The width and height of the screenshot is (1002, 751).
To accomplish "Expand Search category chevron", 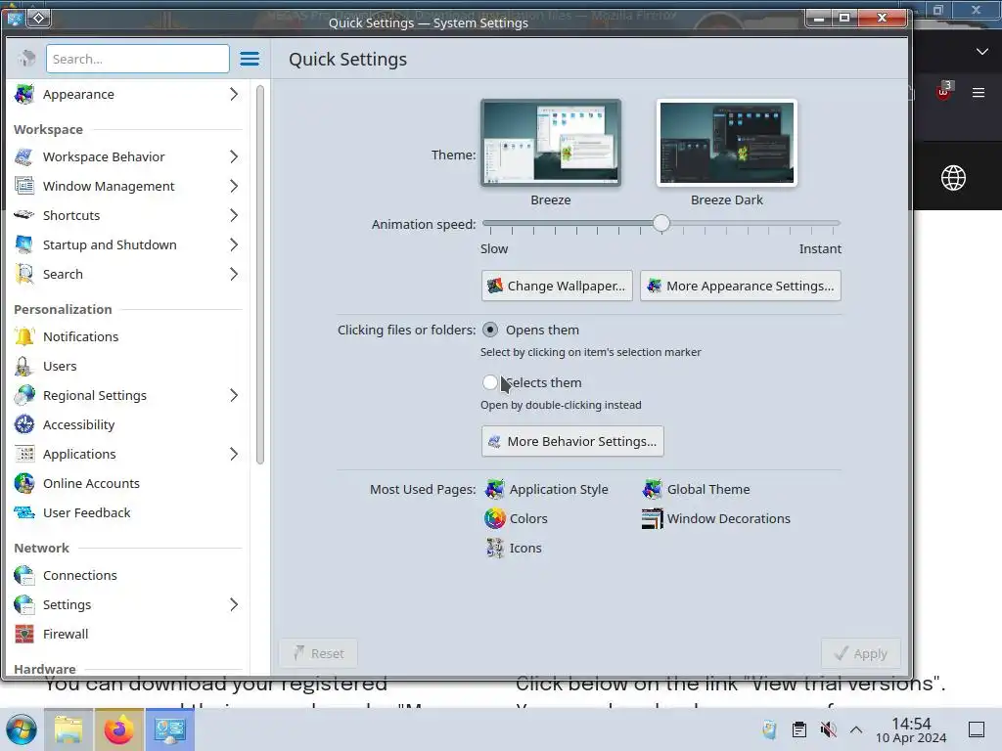I will (x=234, y=274).
